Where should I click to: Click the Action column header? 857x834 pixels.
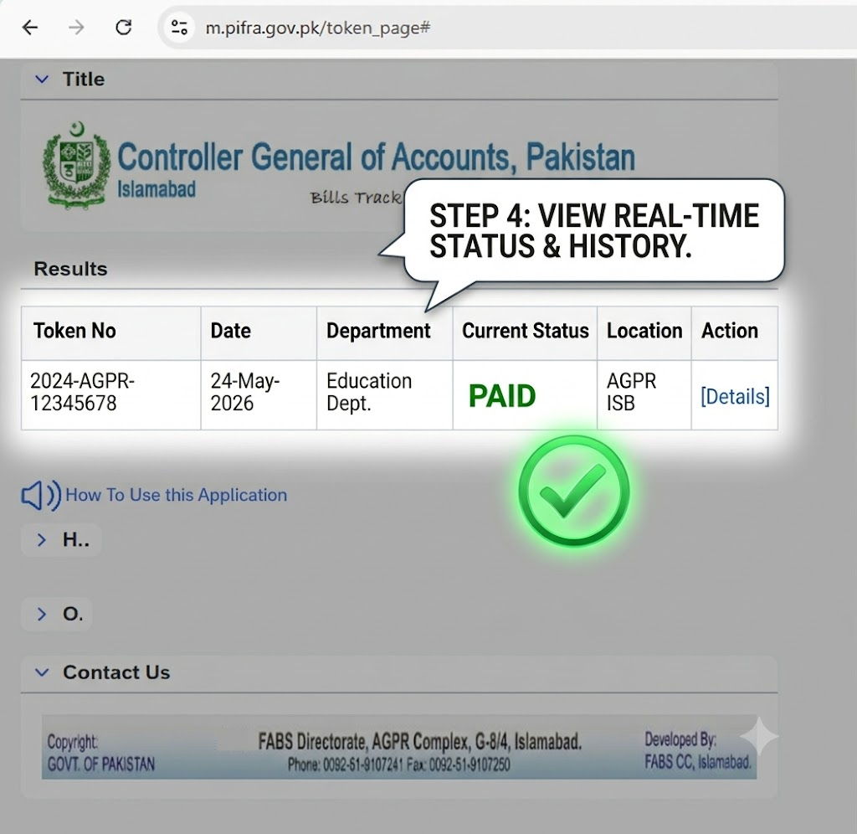point(730,331)
